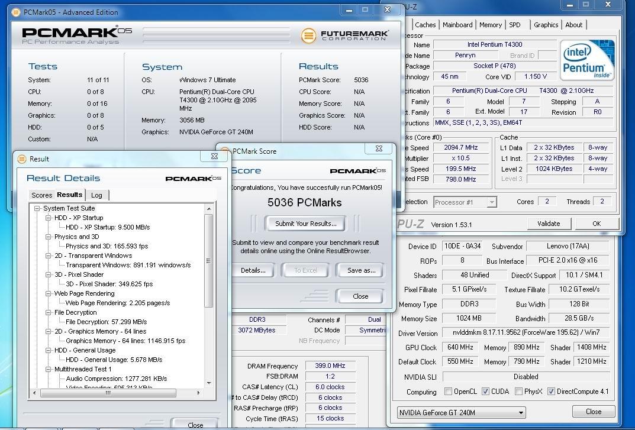Click the 5036 PCMarks score text
This screenshot has height=430, width=635.
coord(305,202)
